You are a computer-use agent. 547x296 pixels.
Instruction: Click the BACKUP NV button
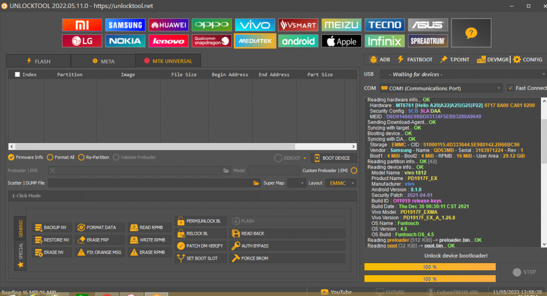51,227
